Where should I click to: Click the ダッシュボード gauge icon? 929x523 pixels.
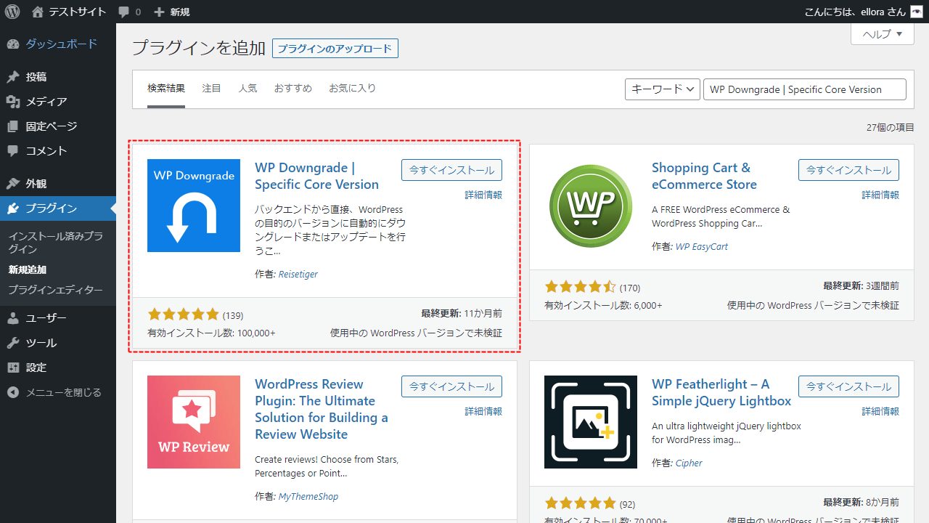(x=13, y=44)
